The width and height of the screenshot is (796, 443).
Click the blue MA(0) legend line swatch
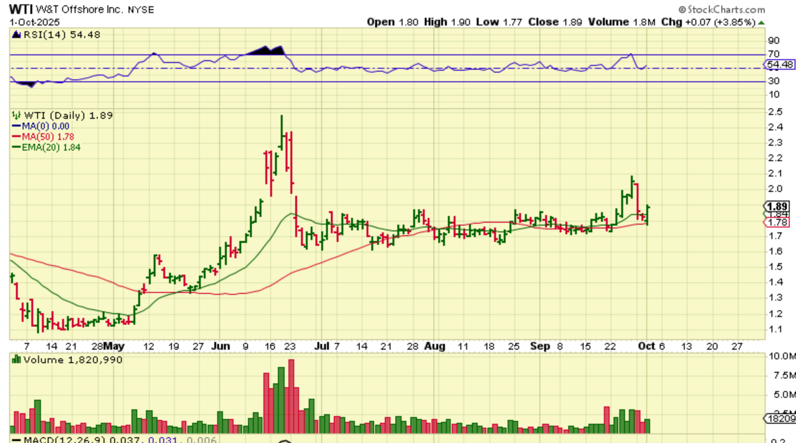click(16, 126)
